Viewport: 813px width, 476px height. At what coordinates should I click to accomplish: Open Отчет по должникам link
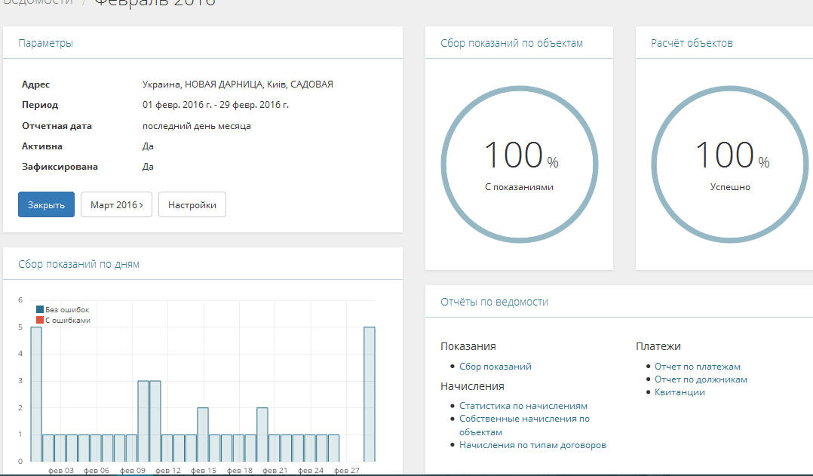pyautogui.click(x=700, y=379)
